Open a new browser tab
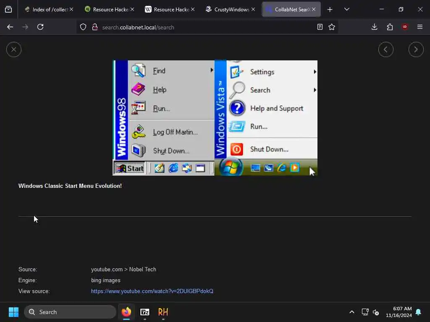This screenshot has width=430, height=322. (330, 10)
